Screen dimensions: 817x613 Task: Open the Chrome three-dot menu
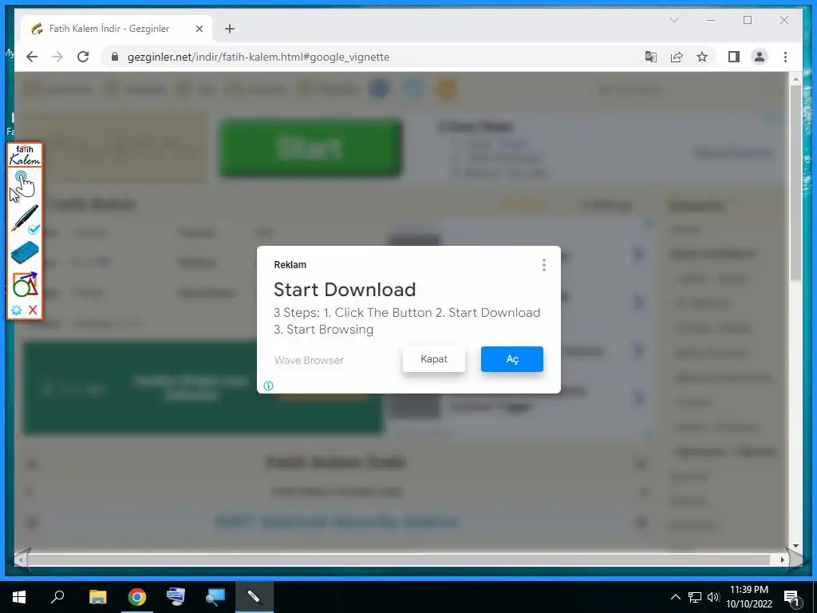click(x=785, y=57)
